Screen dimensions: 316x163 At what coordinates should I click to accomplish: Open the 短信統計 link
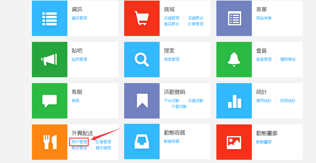tap(288, 101)
